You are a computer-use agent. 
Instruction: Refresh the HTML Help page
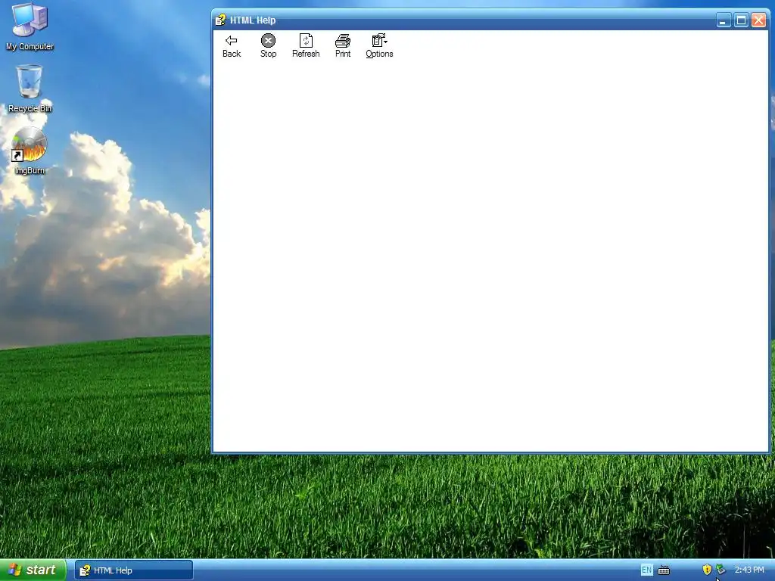click(306, 46)
